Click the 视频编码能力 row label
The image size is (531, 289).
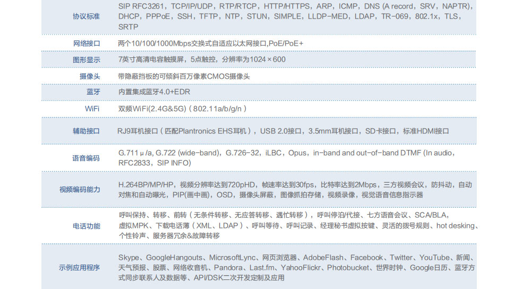(80, 190)
